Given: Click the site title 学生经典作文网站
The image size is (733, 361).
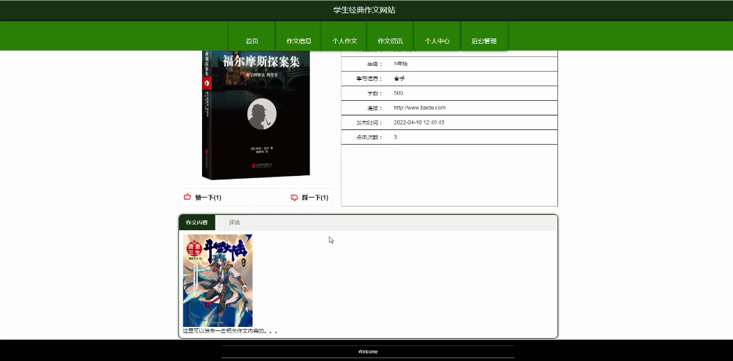Looking at the screenshot, I should [364, 10].
